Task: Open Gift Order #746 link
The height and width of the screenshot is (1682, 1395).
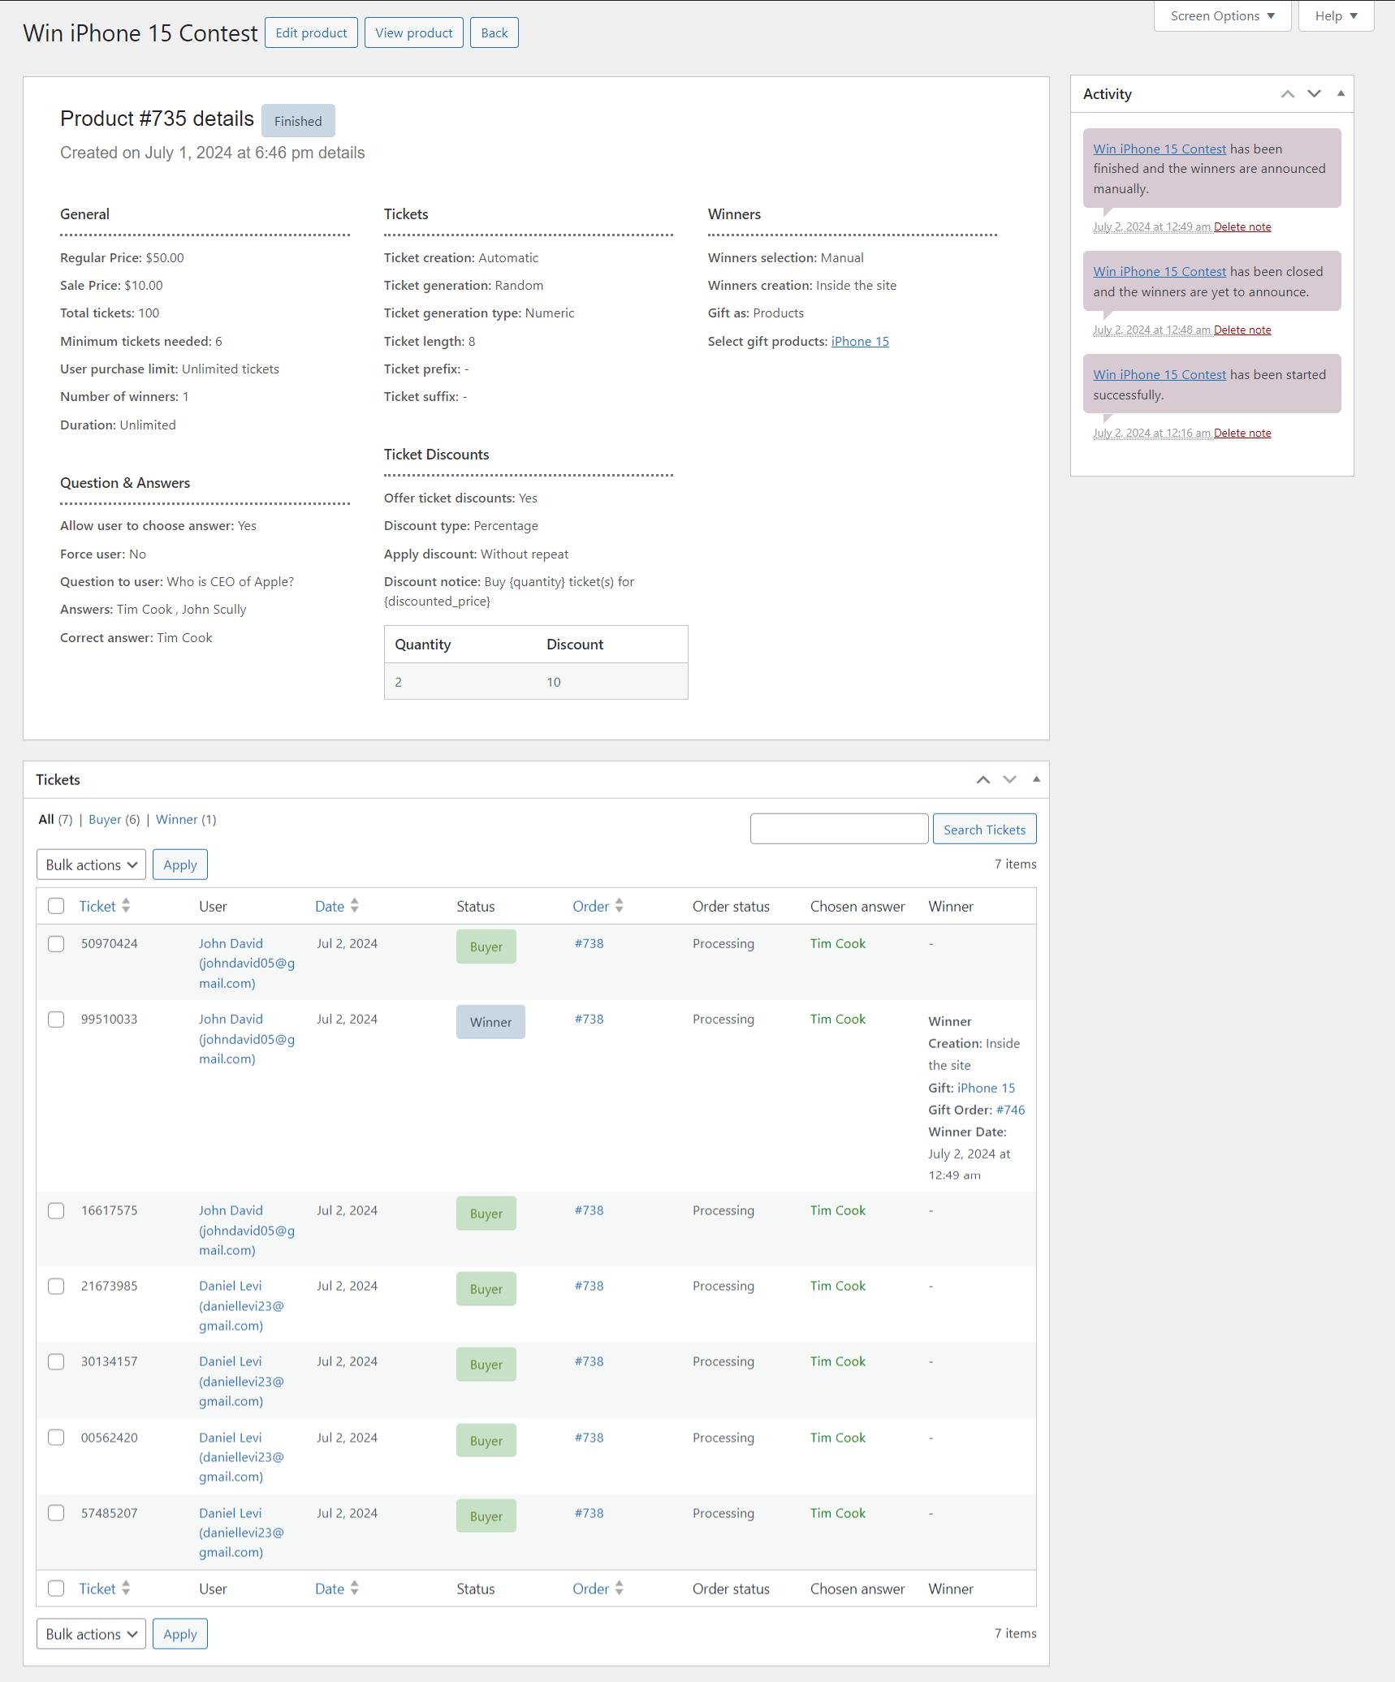Action: [x=1011, y=1110]
